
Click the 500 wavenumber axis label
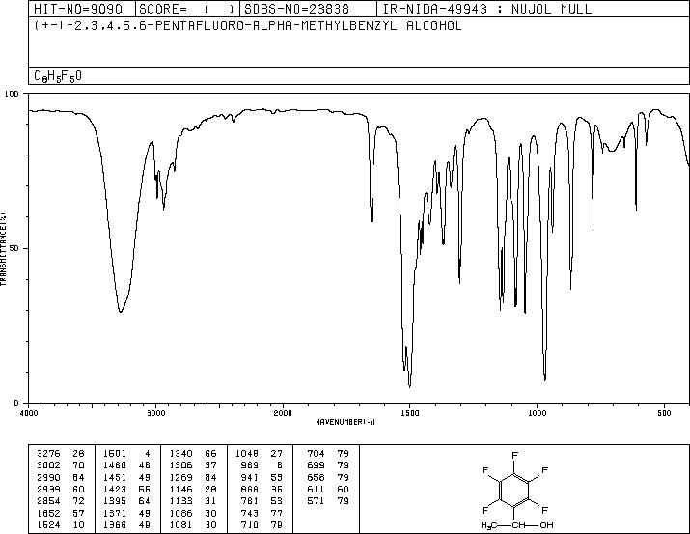point(664,413)
